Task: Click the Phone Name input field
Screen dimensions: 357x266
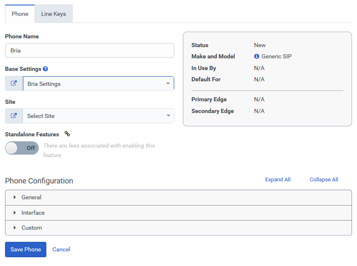Action: pyautogui.click(x=90, y=50)
